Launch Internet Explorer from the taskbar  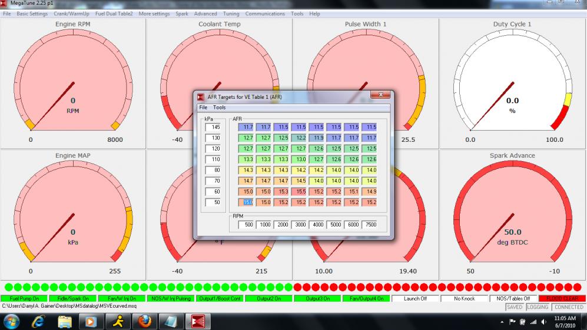point(38,322)
